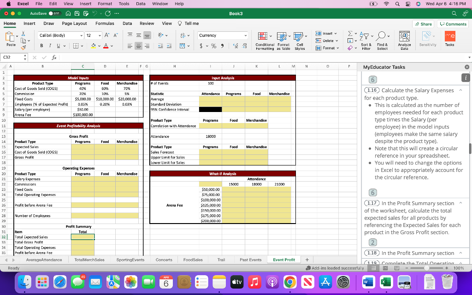Toggle Center horizontal alignment
This screenshot has width=472, height=295.
138,46
